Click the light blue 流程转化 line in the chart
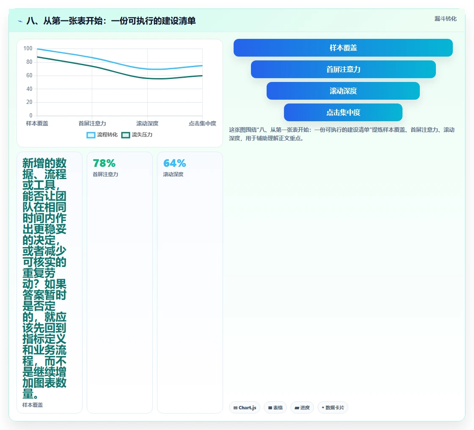Screen dimensions: 474x430 119,63
